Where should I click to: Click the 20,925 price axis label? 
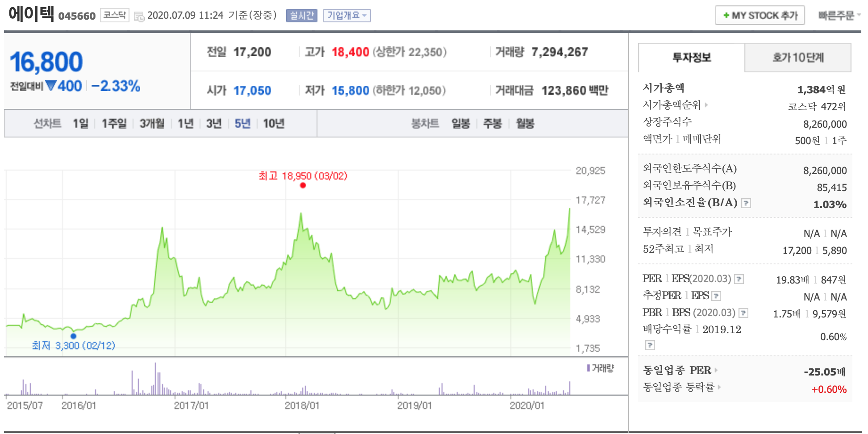[590, 171]
